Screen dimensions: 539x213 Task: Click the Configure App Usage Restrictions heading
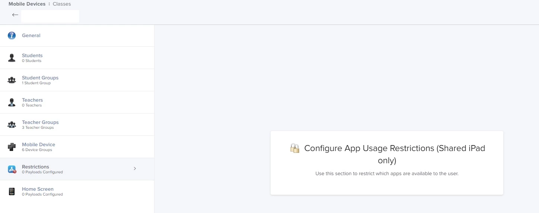click(x=395, y=154)
